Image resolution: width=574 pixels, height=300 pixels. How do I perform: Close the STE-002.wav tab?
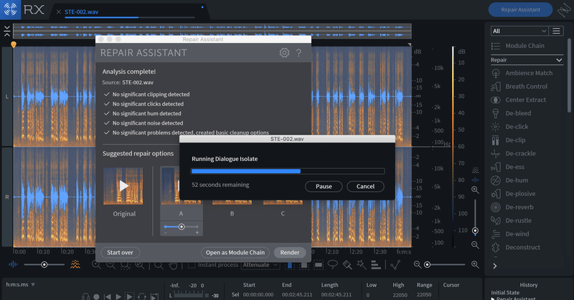(59, 11)
